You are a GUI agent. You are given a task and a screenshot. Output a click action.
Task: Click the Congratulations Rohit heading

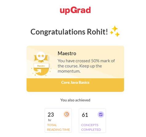pyautogui.click(x=69, y=32)
